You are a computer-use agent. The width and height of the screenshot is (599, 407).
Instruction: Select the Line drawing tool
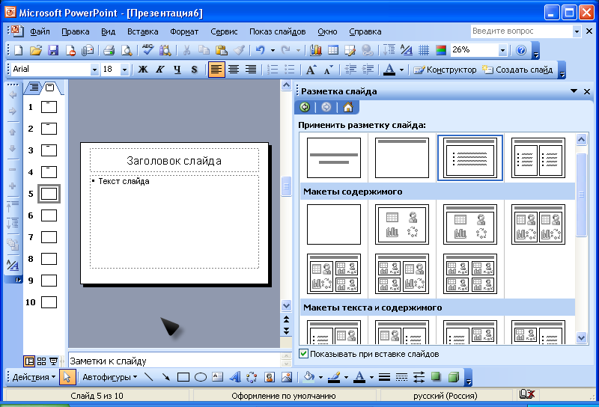point(149,377)
